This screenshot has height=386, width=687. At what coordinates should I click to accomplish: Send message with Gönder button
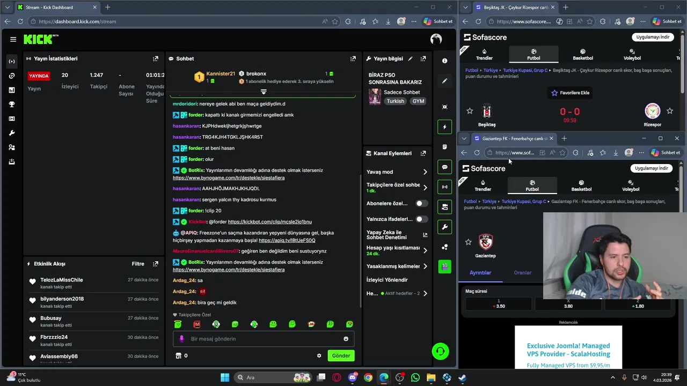coord(341,355)
